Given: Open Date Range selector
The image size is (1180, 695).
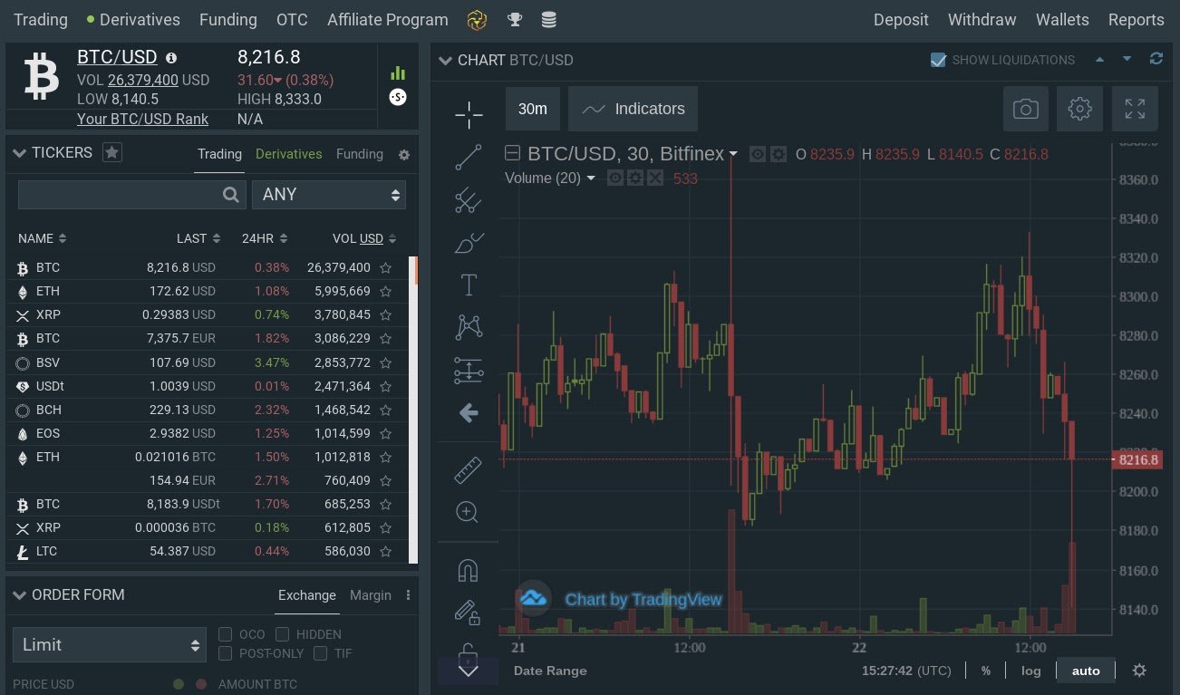Looking at the screenshot, I should [550, 671].
